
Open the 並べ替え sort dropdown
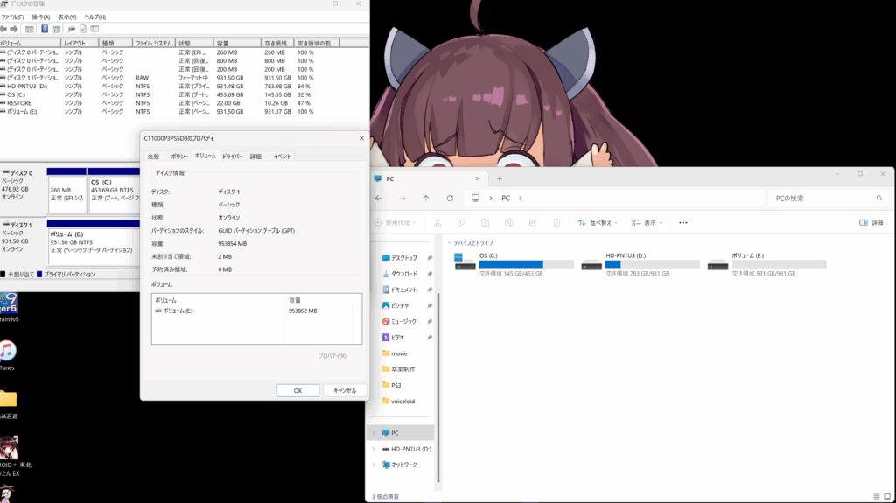[x=598, y=223]
